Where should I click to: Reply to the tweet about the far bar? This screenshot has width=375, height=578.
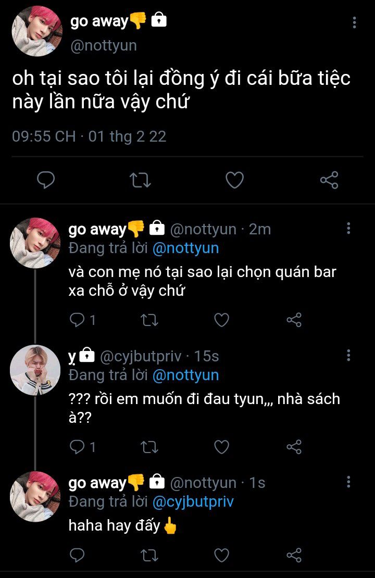pyautogui.click(x=77, y=320)
